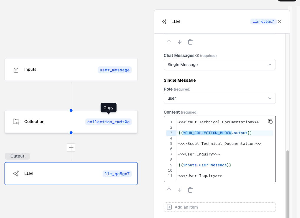Click line 3 YOUR_COLLECTION_BLOCK in Content editor

coord(207,133)
